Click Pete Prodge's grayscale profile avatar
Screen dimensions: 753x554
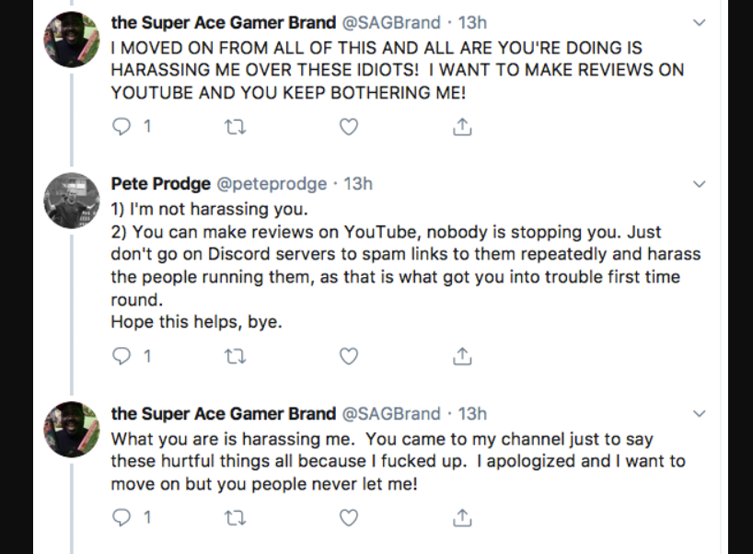72,201
